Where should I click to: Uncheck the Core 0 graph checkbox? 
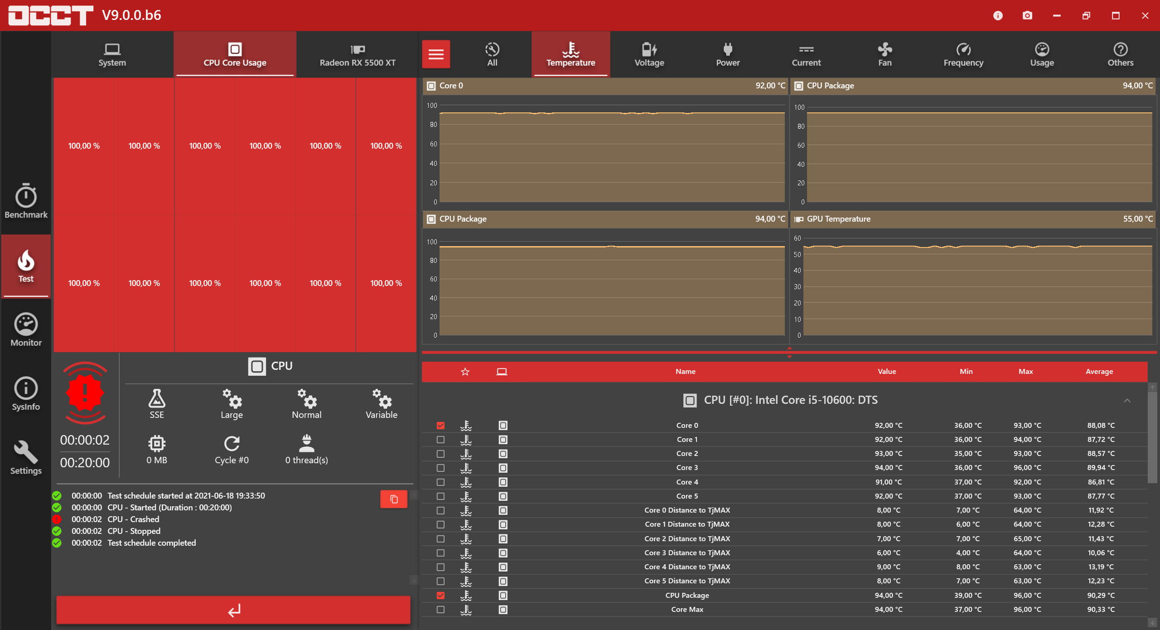tap(440, 425)
